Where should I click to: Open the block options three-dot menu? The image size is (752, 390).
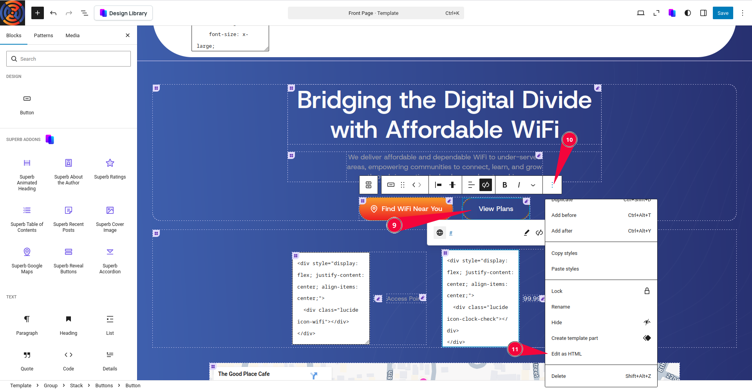552,185
